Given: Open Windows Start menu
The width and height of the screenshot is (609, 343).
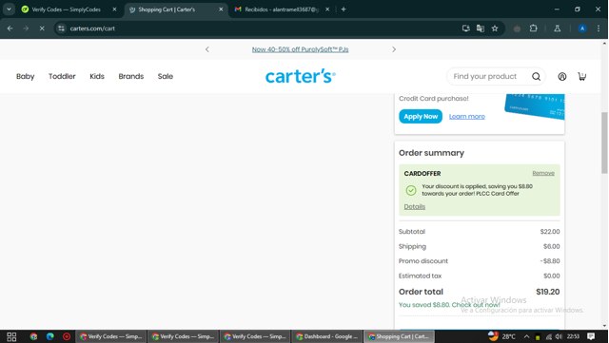Looking at the screenshot, I should pos(11,336).
